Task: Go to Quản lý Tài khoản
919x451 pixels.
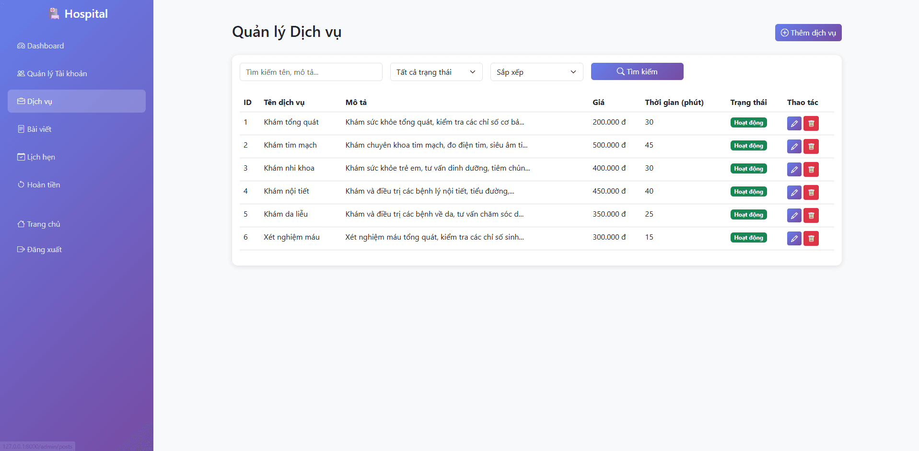Action: pyautogui.click(x=77, y=74)
